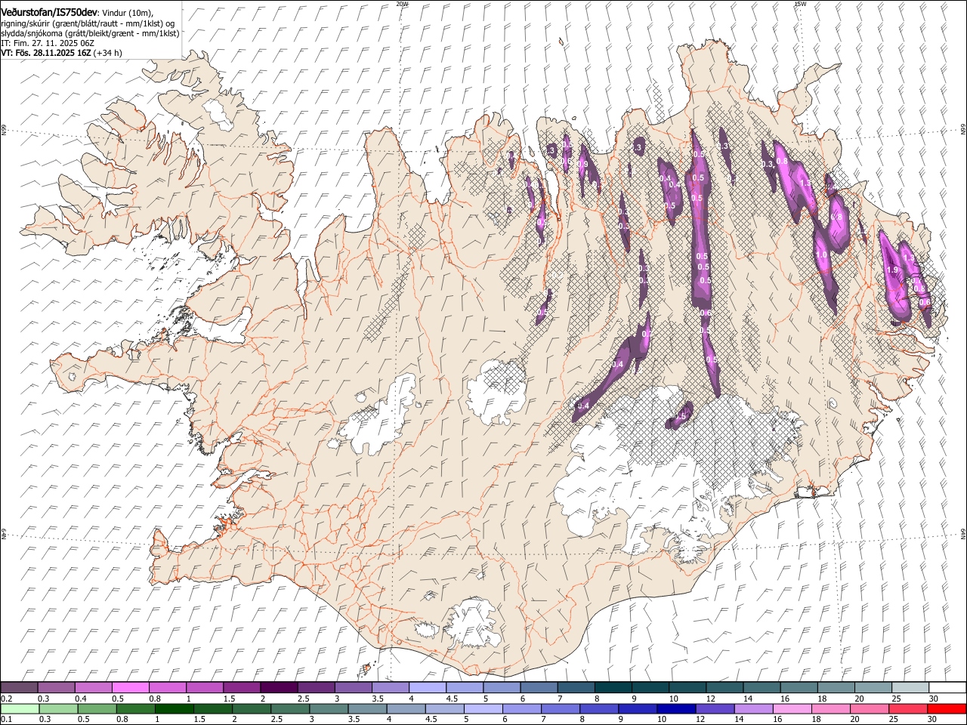Click the bottom-row swatch labeled 1.5
Viewport: 967px width, 725px height.
pyautogui.click(x=212, y=708)
